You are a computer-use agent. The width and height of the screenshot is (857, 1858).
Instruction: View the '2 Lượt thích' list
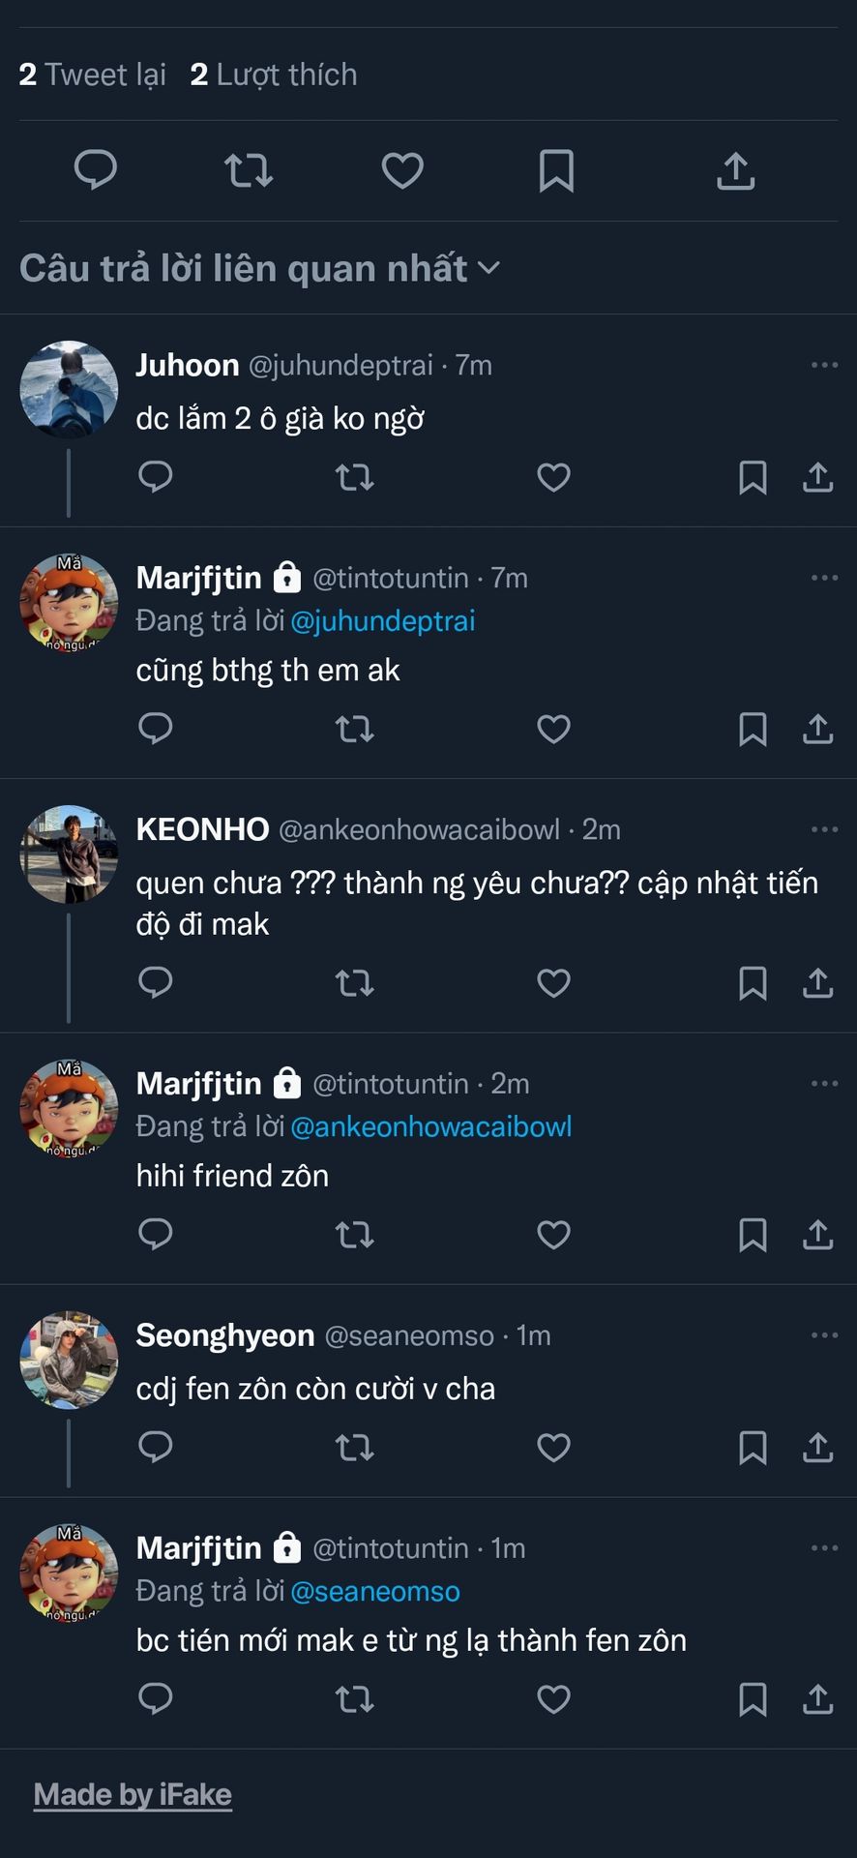(274, 75)
